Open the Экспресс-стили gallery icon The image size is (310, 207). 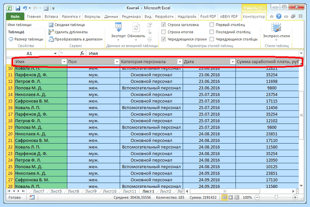point(276,27)
